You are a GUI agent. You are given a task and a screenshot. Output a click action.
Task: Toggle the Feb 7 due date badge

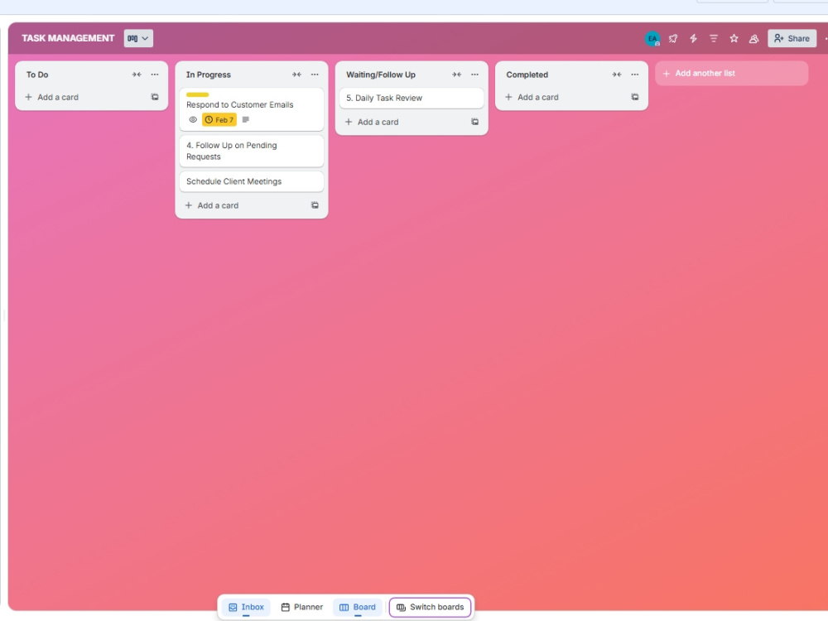point(219,120)
